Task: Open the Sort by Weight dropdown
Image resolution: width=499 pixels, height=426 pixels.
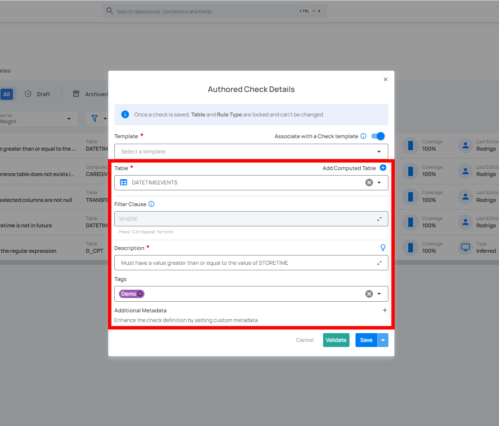Action: (x=38, y=119)
